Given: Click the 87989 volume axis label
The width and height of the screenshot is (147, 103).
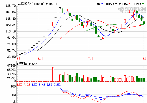Looking at the screenshot, I should point(11,65).
